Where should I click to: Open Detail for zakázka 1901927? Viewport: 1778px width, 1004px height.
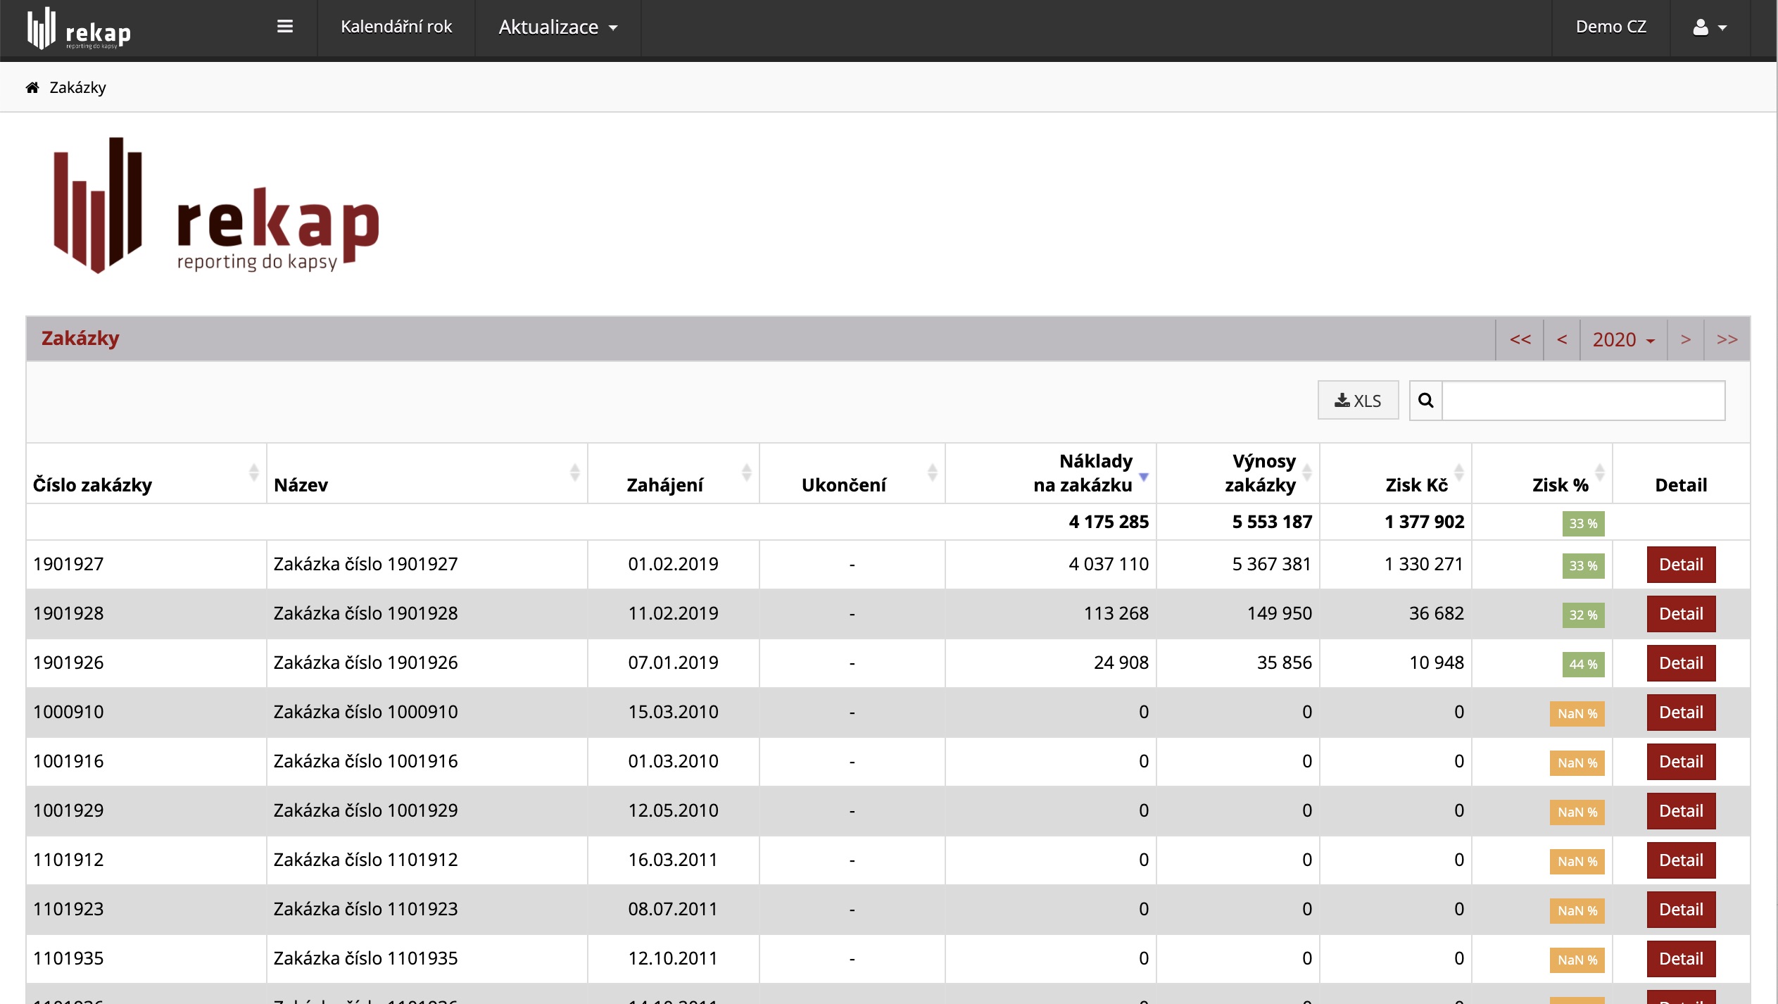1680,565
